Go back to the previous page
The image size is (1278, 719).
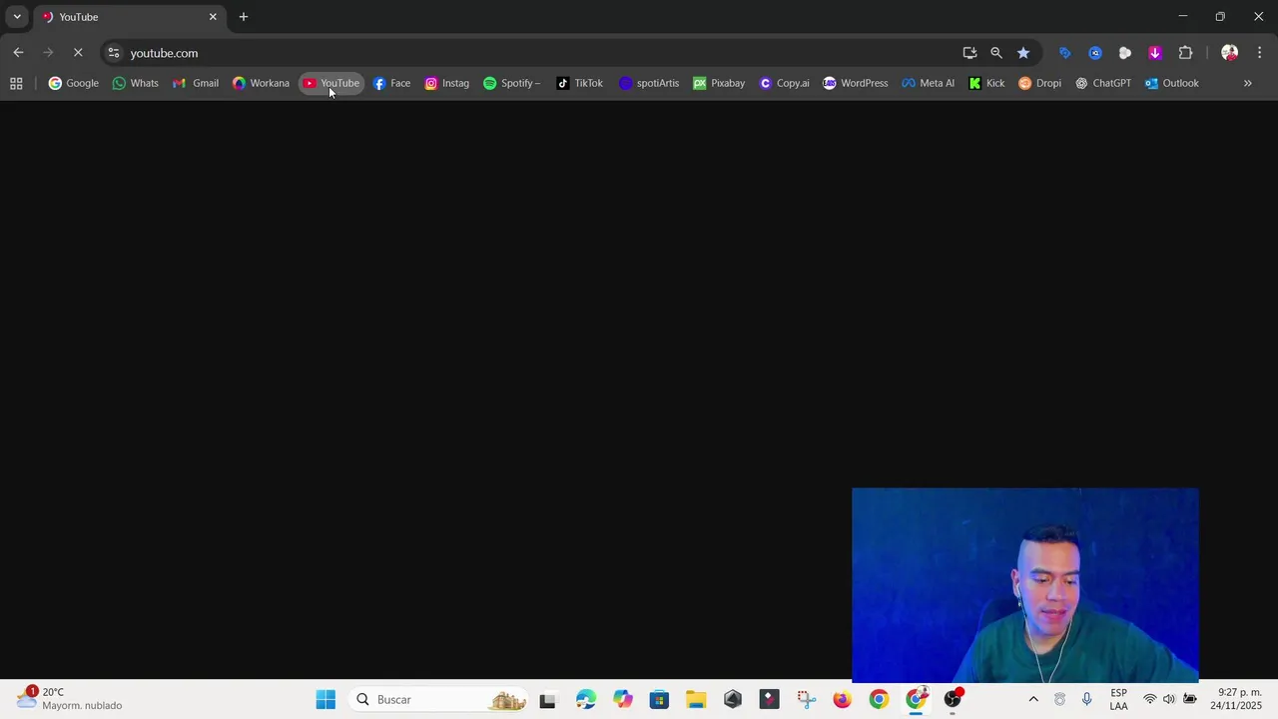pyautogui.click(x=18, y=53)
